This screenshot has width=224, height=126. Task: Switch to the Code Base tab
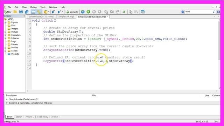[x=42, y=117]
